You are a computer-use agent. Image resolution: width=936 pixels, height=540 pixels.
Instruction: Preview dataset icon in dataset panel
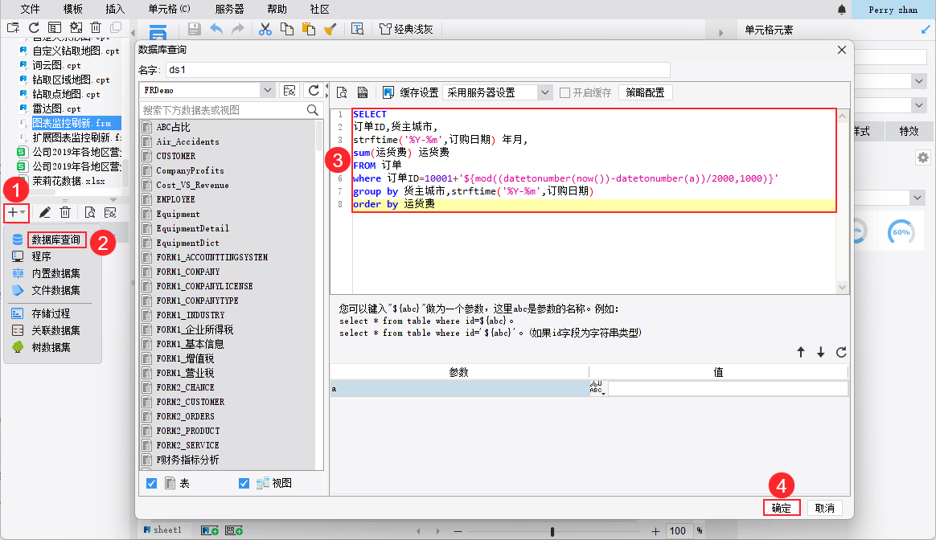89,212
